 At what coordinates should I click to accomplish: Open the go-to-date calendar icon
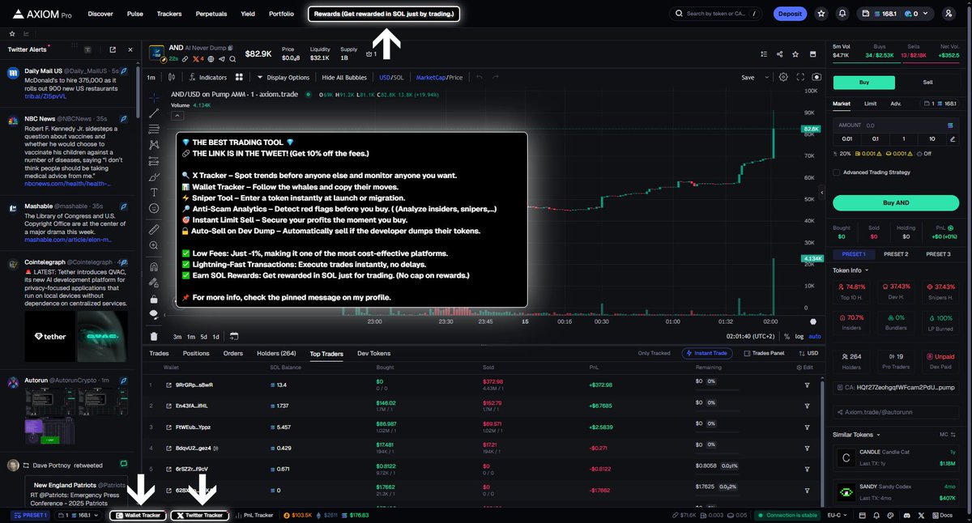233,336
